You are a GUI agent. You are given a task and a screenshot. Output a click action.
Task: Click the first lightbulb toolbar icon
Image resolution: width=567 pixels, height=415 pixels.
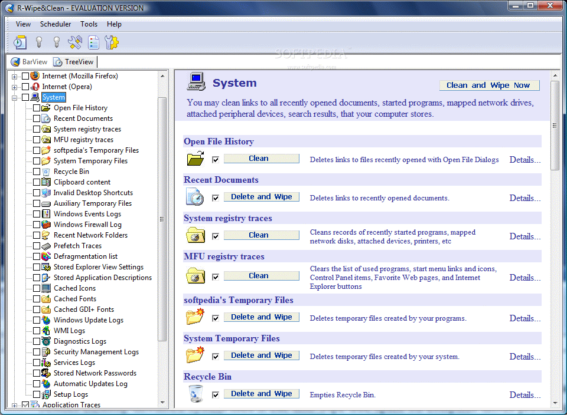(x=38, y=42)
